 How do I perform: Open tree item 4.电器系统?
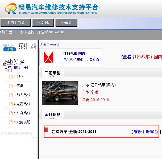22,104
